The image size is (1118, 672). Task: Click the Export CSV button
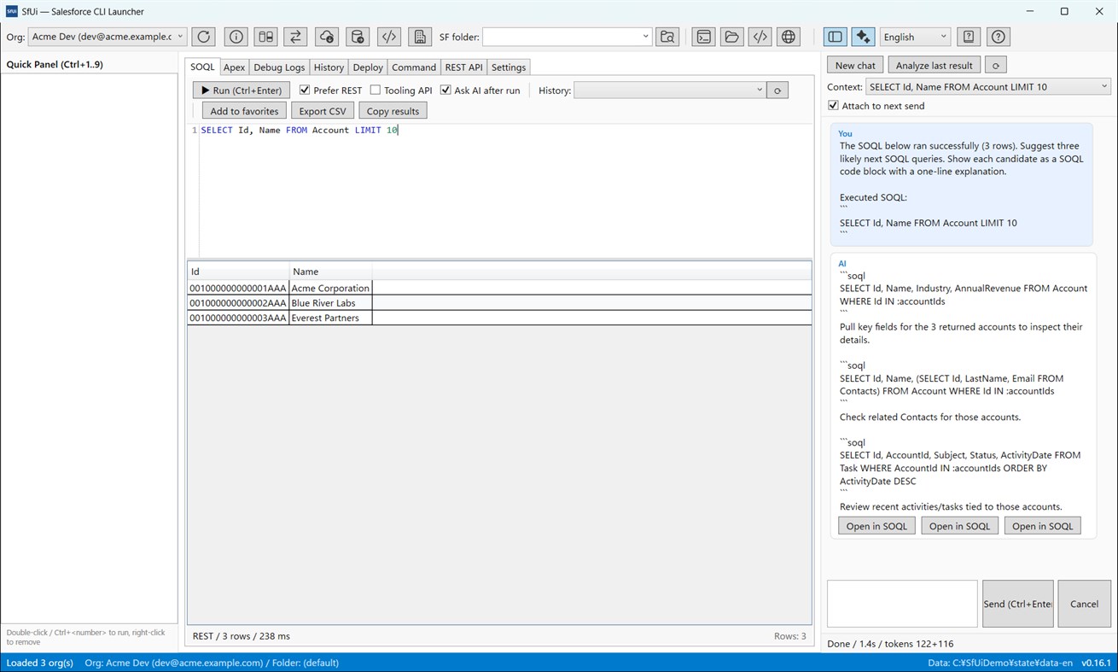pyautogui.click(x=323, y=111)
